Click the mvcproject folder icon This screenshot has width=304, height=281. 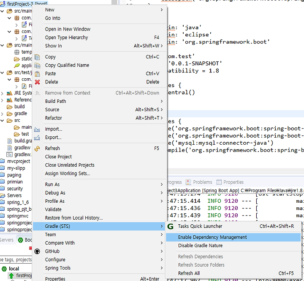pyautogui.click(x=3, y=161)
